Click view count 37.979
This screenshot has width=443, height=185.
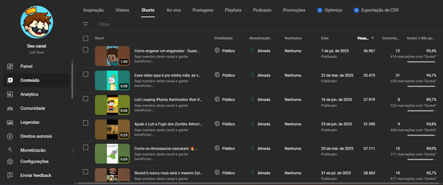point(369,100)
